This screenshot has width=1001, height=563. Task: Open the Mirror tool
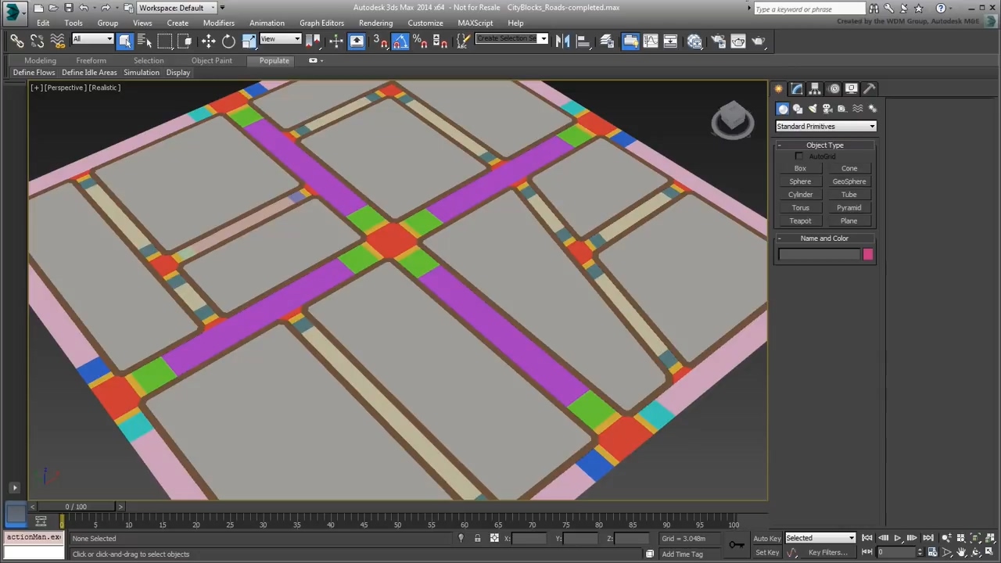click(x=562, y=41)
